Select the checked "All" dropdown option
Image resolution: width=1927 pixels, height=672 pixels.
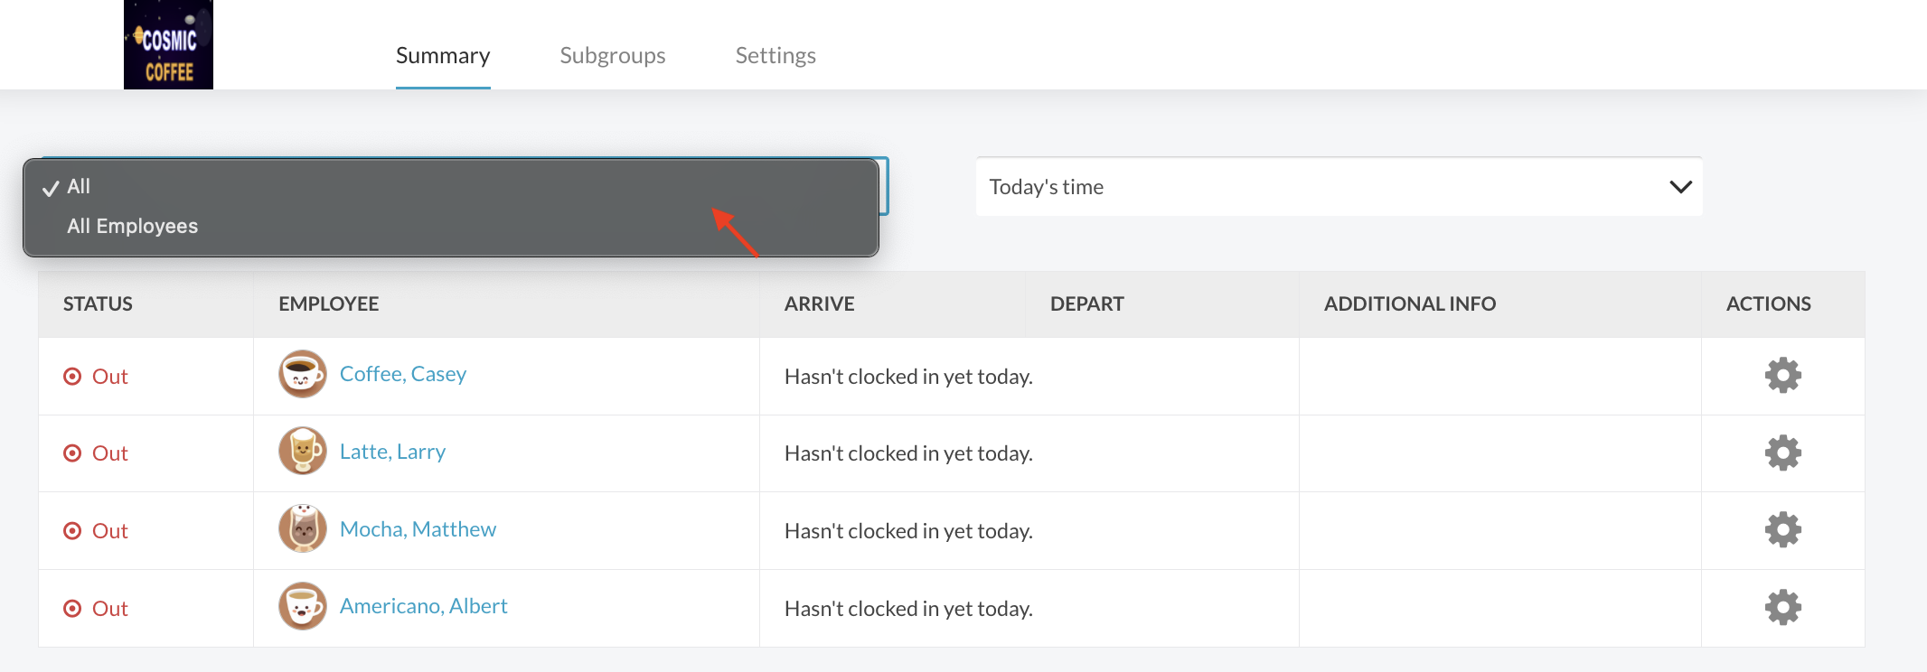point(80,187)
